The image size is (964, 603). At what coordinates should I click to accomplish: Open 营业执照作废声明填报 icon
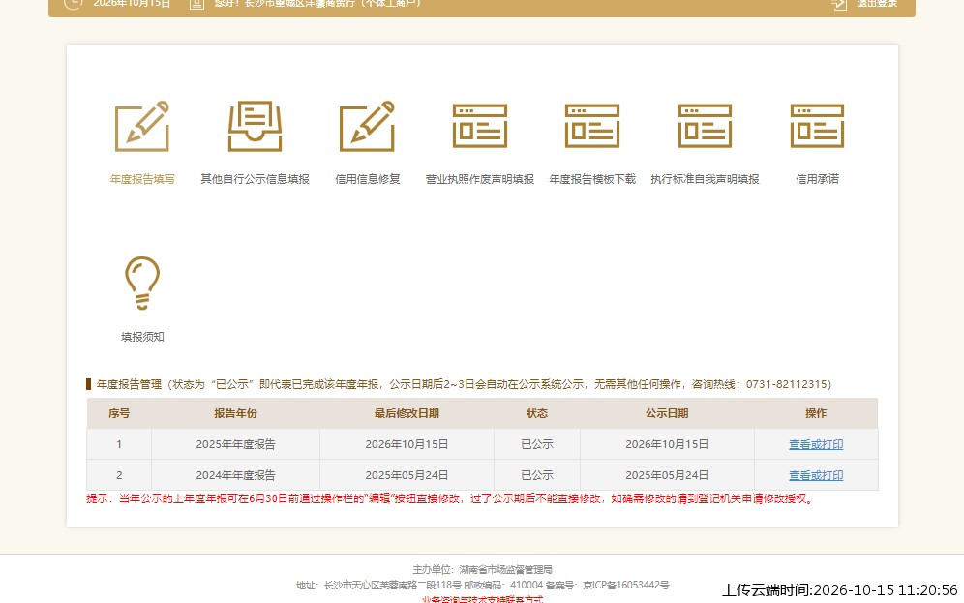(479, 126)
